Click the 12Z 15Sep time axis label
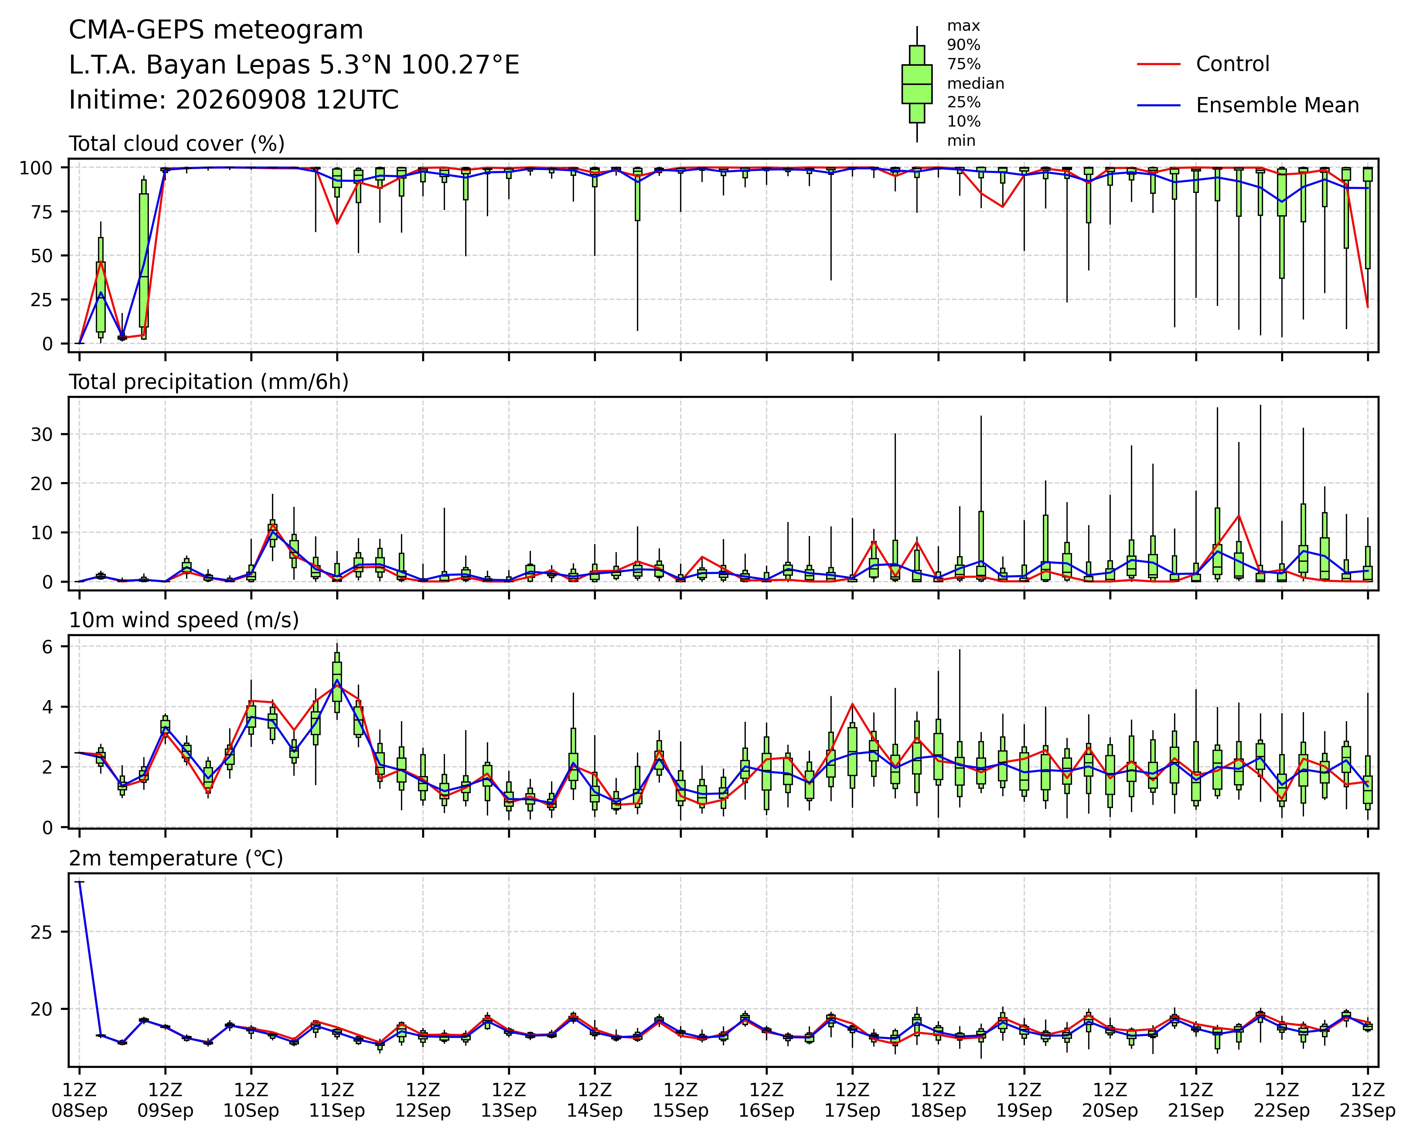The width and height of the screenshot is (1415, 1139). pos(681,1100)
